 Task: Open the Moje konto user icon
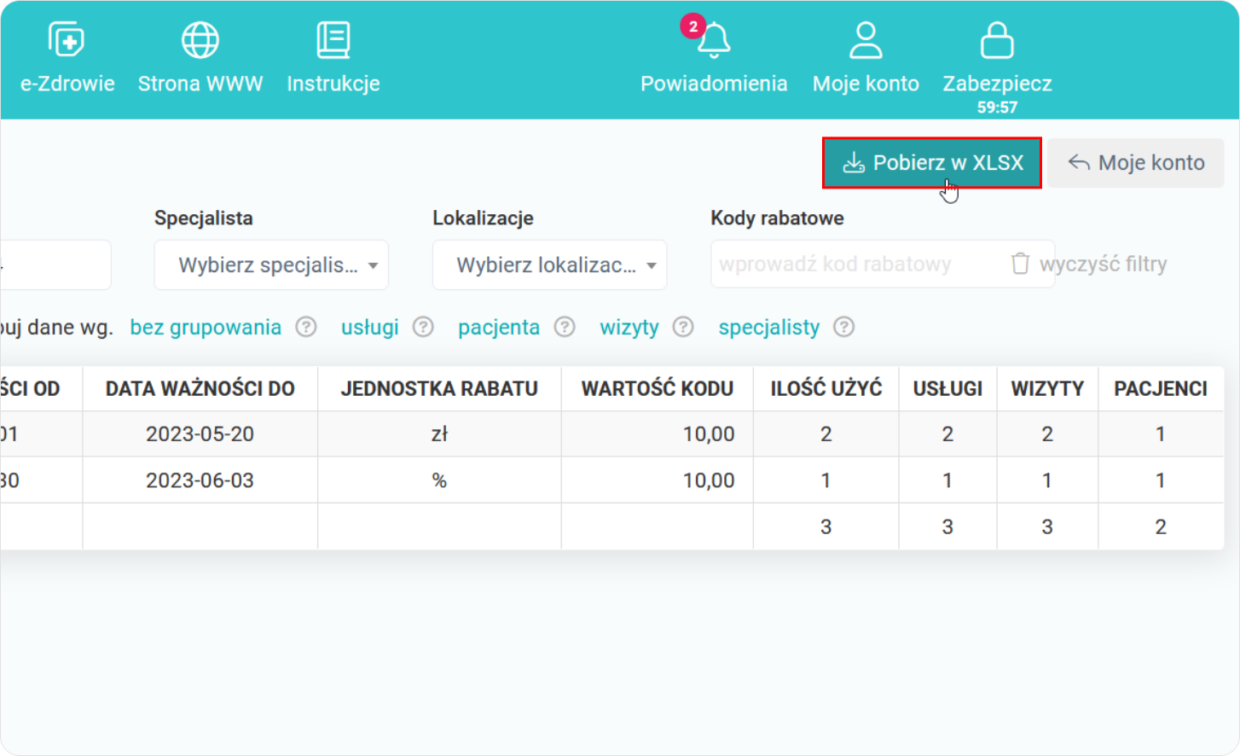866,40
